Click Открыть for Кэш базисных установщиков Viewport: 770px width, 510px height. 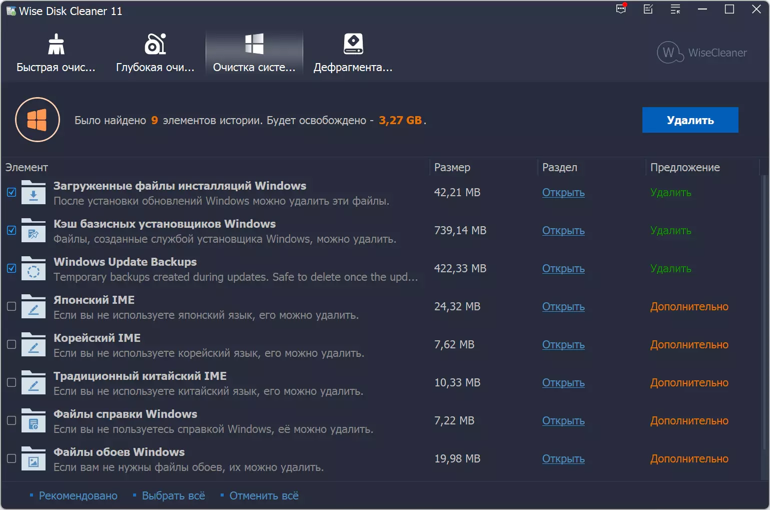(563, 231)
